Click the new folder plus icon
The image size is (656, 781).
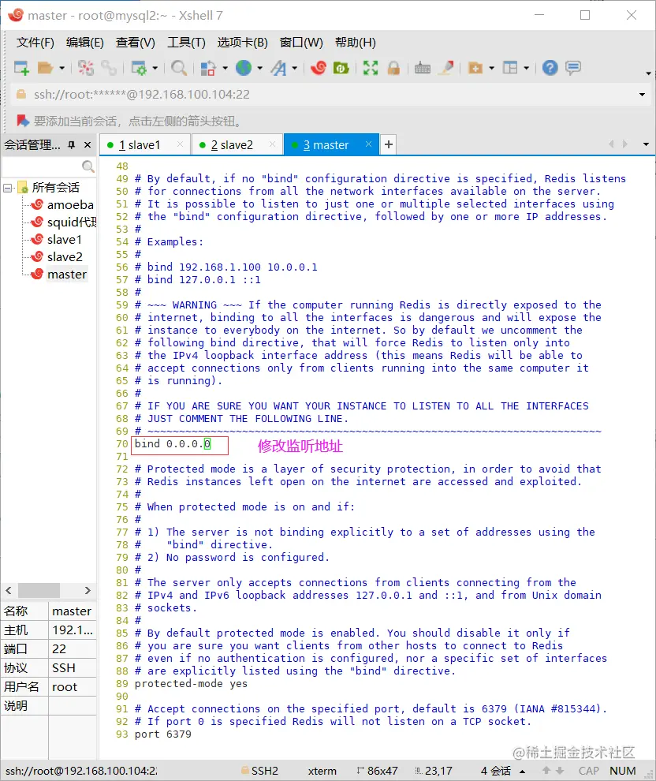(x=475, y=68)
